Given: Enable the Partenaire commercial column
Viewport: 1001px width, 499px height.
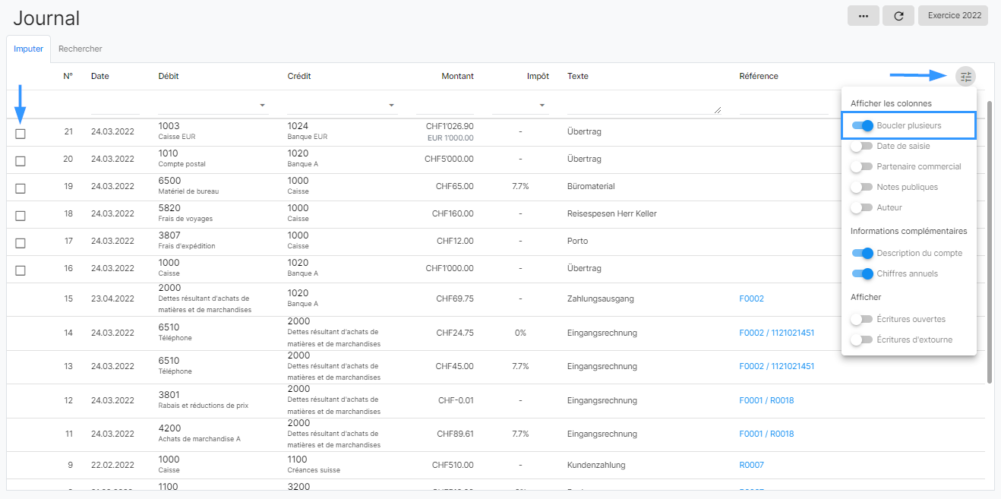Looking at the screenshot, I should click(862, 166).
